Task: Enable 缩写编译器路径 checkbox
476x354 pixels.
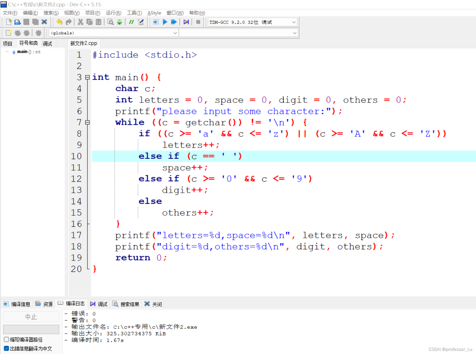Action: [x=6, y=339]
